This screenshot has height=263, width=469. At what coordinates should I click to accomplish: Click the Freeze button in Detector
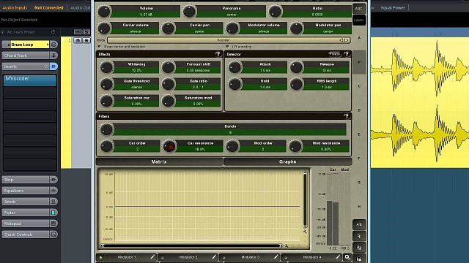(x=335, y=54)
